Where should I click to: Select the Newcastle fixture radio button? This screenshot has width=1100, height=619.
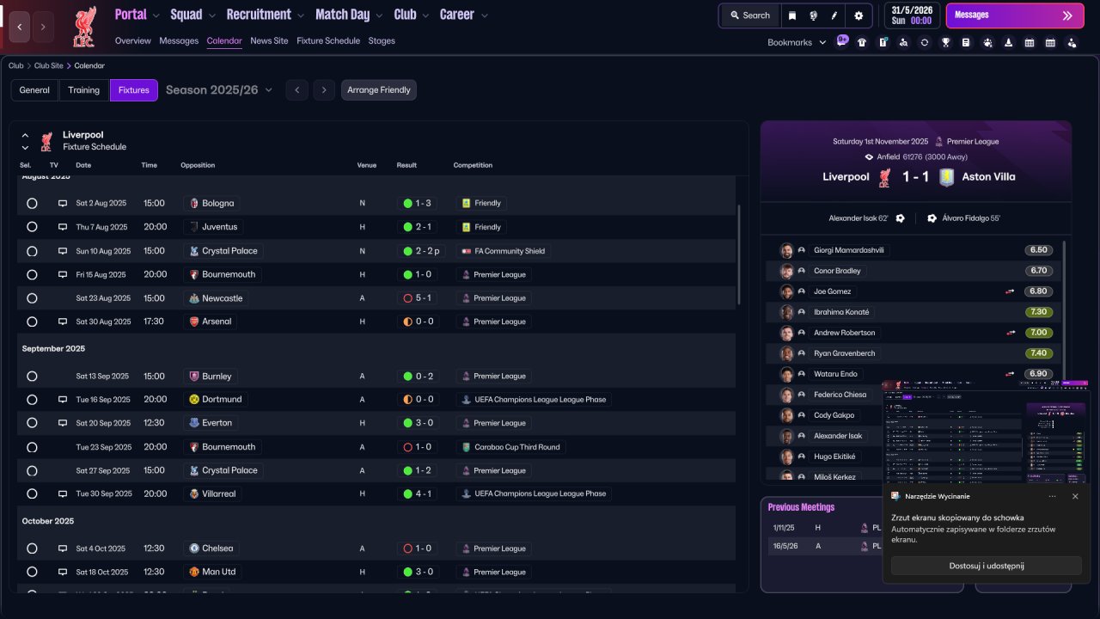32,298
